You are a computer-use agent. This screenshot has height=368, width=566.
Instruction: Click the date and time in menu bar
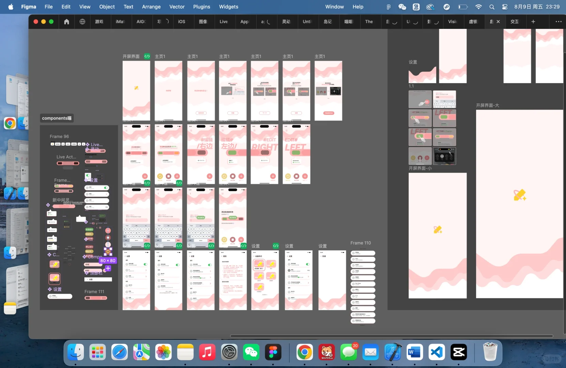pos(537,7)
